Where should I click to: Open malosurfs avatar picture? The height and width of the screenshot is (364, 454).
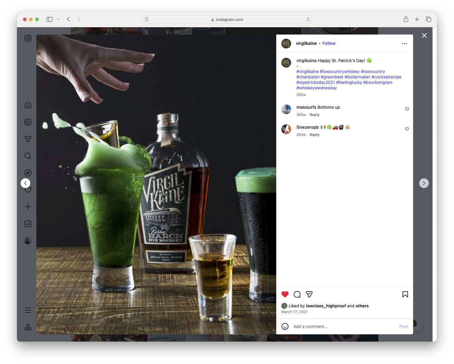[x=286, y=109]
